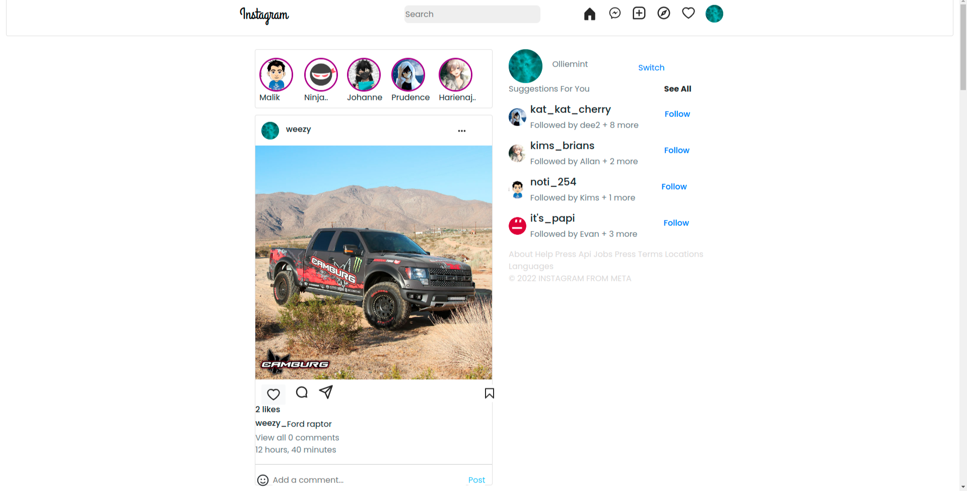Expand View all 0 comments
The height and width of the screenshot is (491, 967).
[x=297, y=438]
